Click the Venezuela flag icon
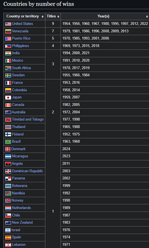Viewport: 149px width, 248px height. click(8, 31)
